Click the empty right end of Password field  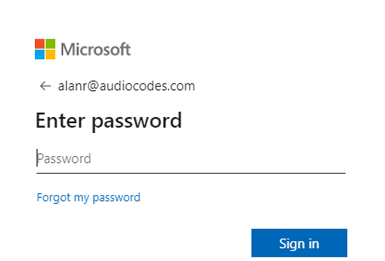325,159
